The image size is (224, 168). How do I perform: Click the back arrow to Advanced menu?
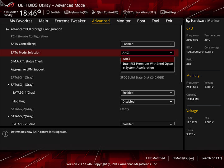click(x=7, y=29)
